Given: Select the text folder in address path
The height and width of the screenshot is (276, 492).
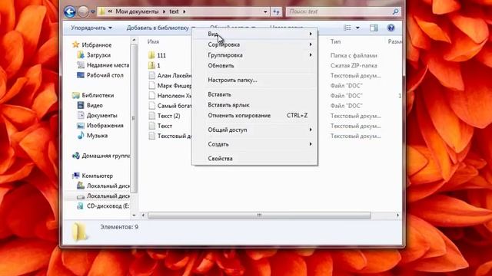Looking at the screenshot, I should coord(174,11).
